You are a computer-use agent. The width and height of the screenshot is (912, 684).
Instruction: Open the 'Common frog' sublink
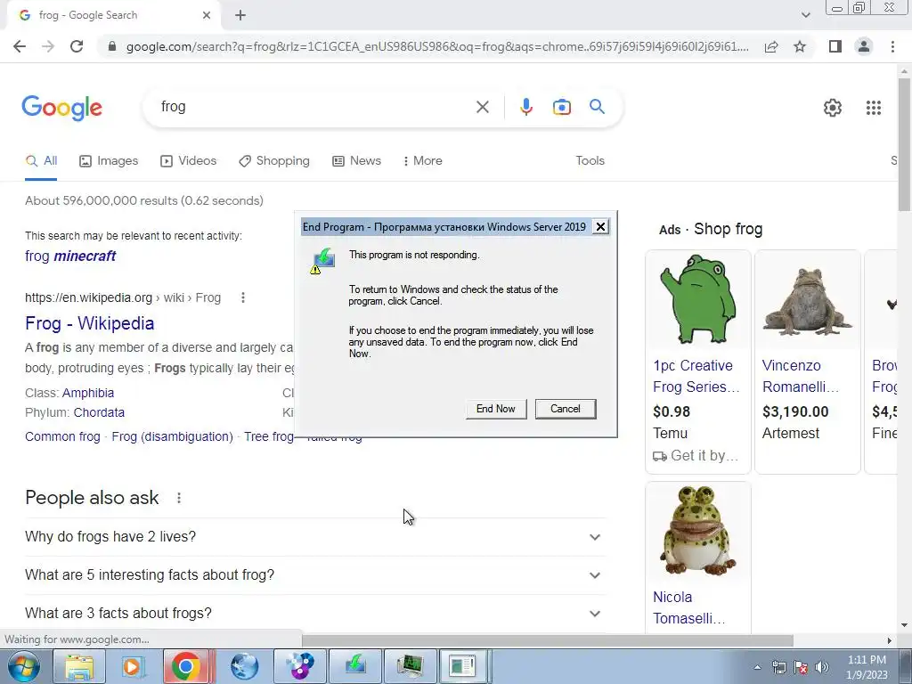coord(63,436)
